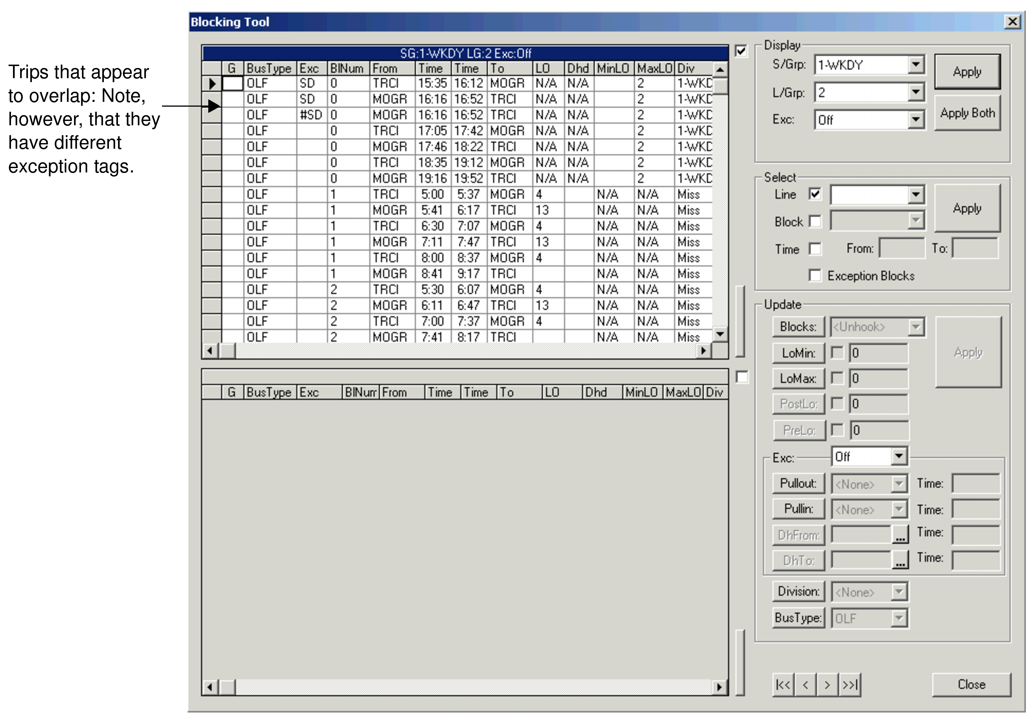Viewport: 1036px width, 717px height.
Task: Enable the Exception Blocks checkbox
Action: coord(815,275)
